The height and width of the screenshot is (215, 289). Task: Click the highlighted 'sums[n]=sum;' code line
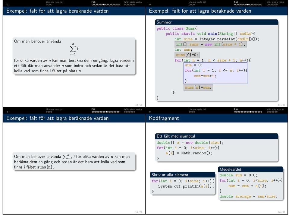click(x=198, y=87)
